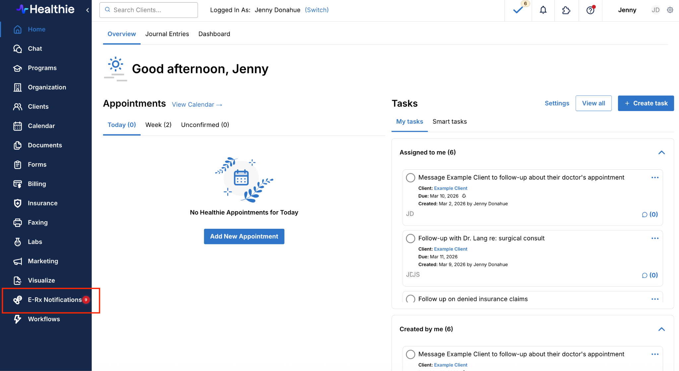Switch to the Journal Entries tab
Image resolution: width=679 pixels, height=371 pixels.
[167, 34]
